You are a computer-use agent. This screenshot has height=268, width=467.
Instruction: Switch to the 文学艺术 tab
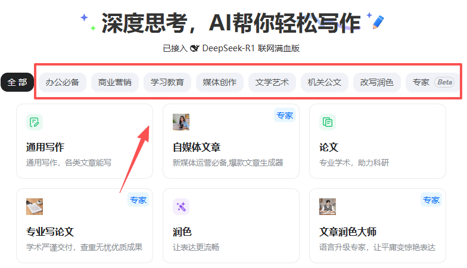[x=272, y=82]
